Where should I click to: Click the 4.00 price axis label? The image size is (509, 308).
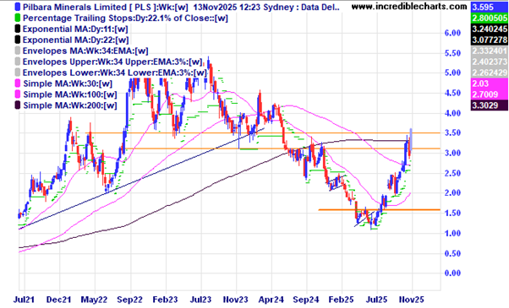[452, 113]
